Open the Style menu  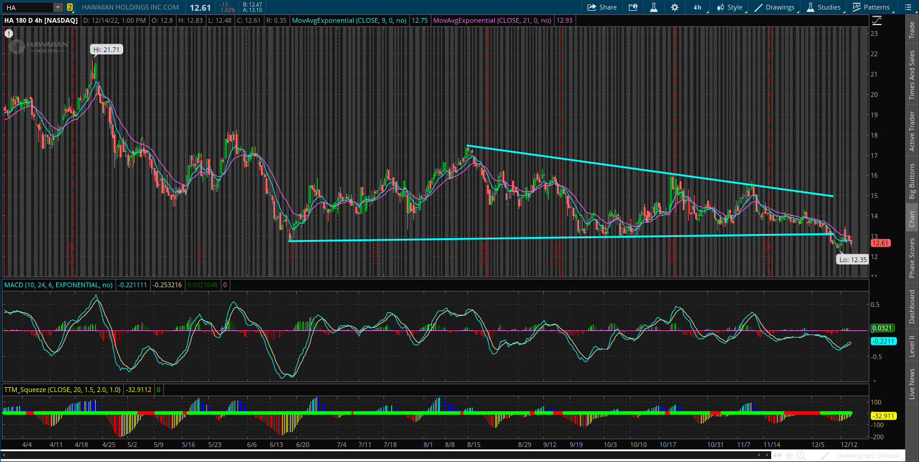729,7
